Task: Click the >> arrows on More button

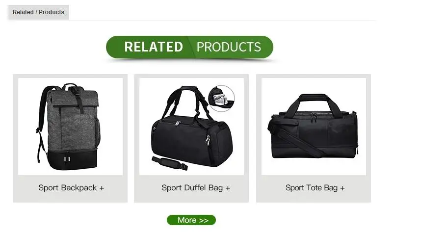Action: click(x=204, y=220)
